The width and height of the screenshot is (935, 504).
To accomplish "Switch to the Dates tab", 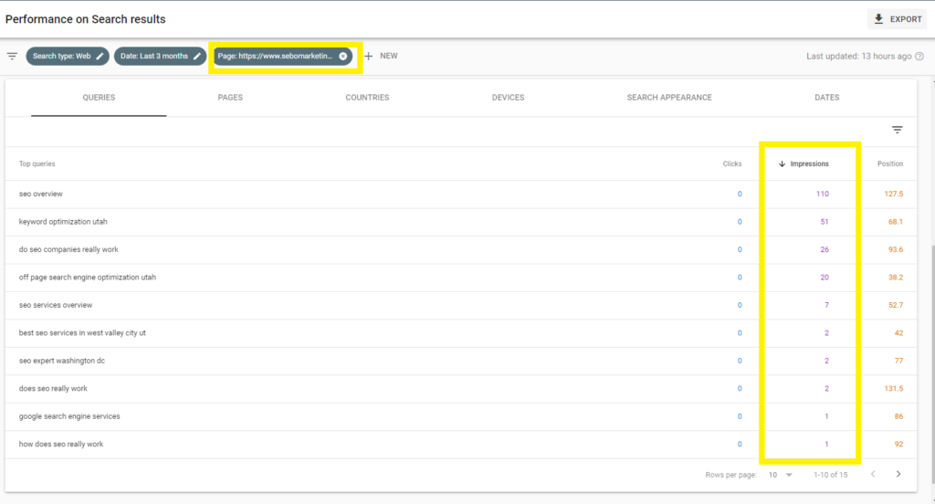I will 827,98.
